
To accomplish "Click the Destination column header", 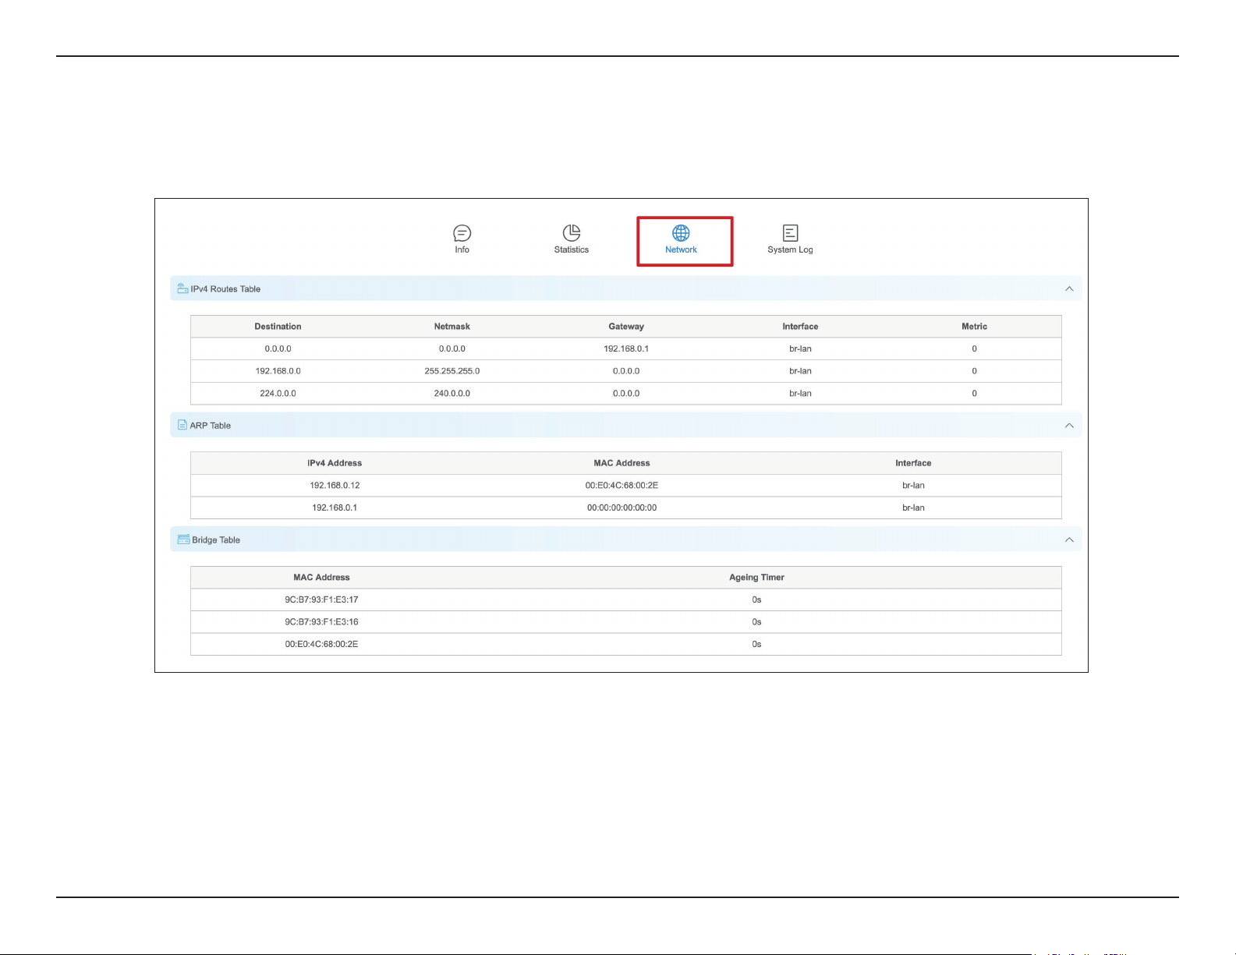I will [x=278, y=327].
